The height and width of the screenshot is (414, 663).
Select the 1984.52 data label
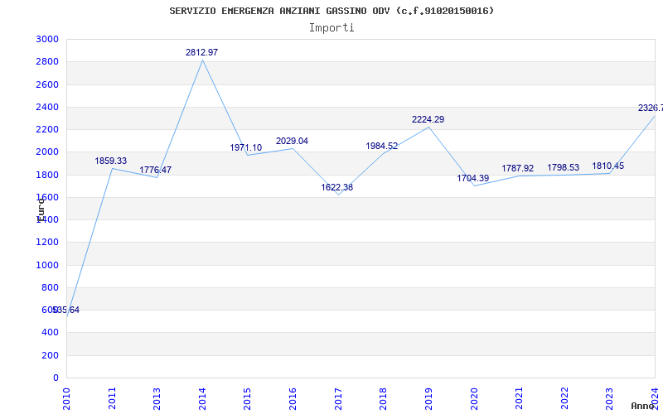382,147
